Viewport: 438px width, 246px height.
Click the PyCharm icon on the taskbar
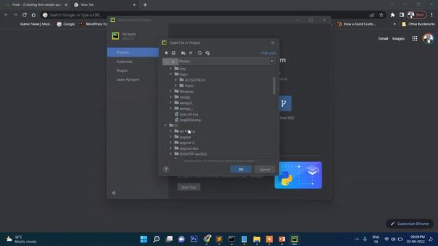point(294,239)
